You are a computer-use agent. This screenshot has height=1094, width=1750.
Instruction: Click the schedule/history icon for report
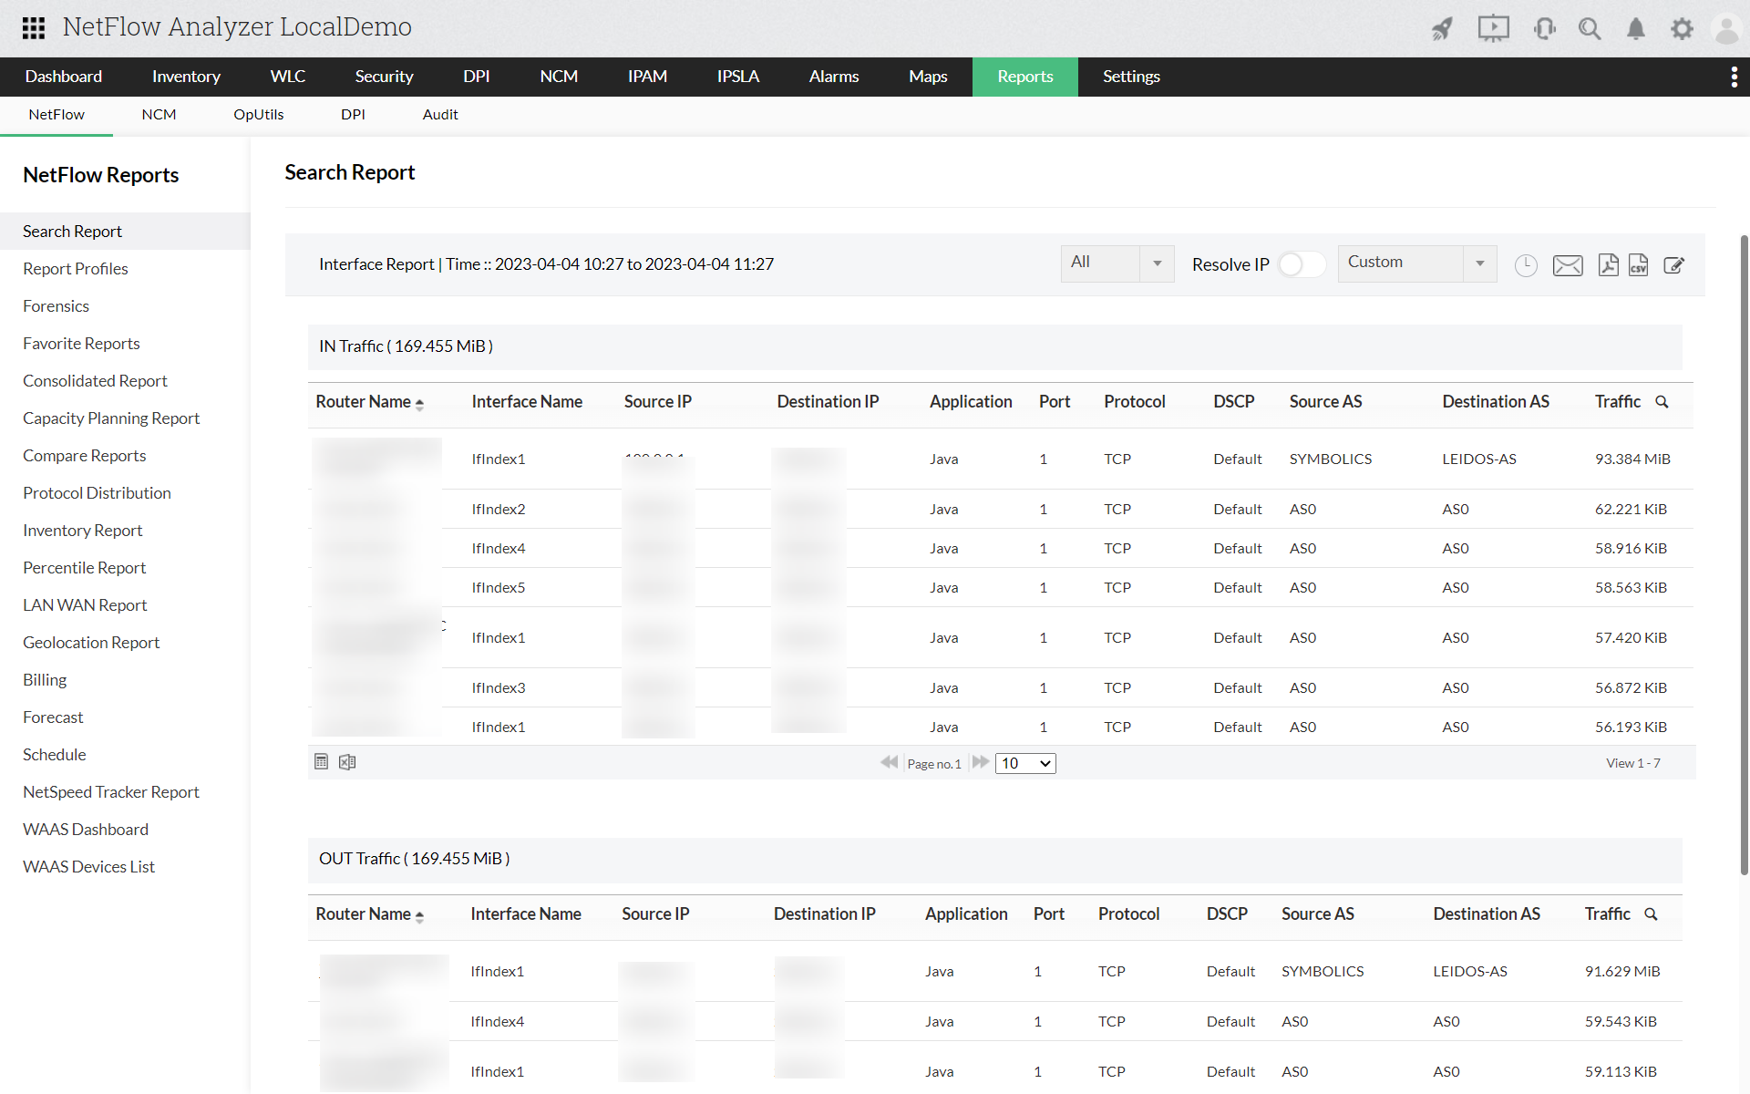(x=1526, y=264)
